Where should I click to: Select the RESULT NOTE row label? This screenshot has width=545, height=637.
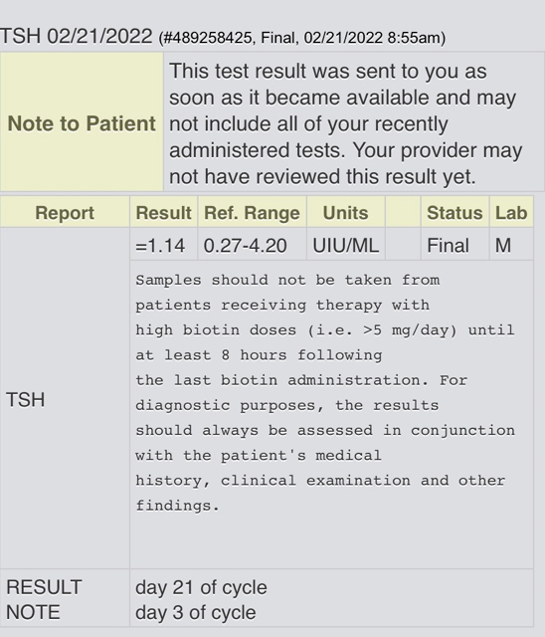[44, 599]
